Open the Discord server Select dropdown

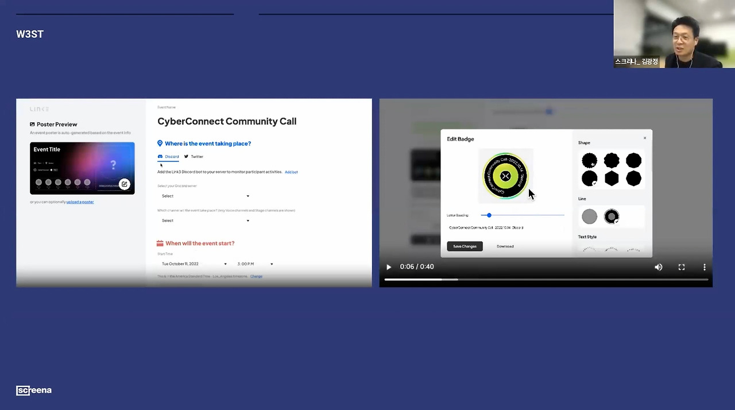coord(205,196)
